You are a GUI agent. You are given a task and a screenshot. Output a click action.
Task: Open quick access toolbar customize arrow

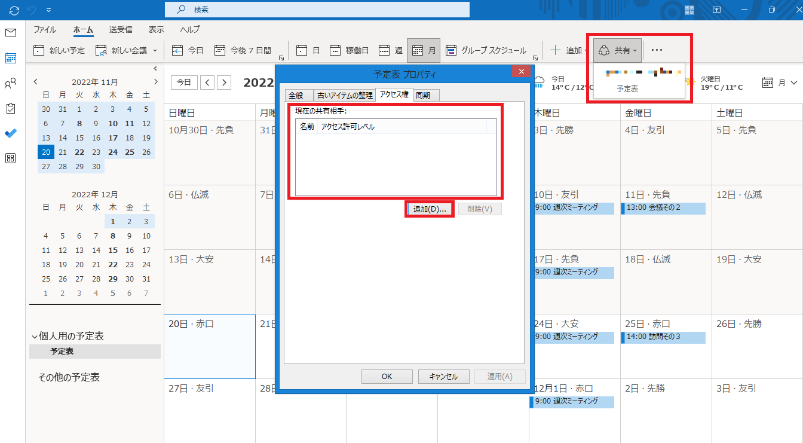[x=48, y=10]
